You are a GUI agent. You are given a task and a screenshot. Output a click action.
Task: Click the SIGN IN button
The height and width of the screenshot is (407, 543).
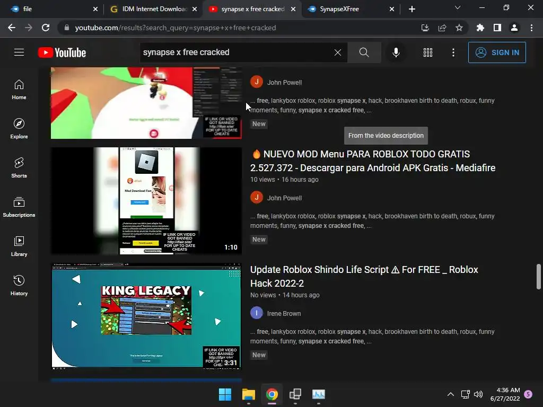click(497, 52)
